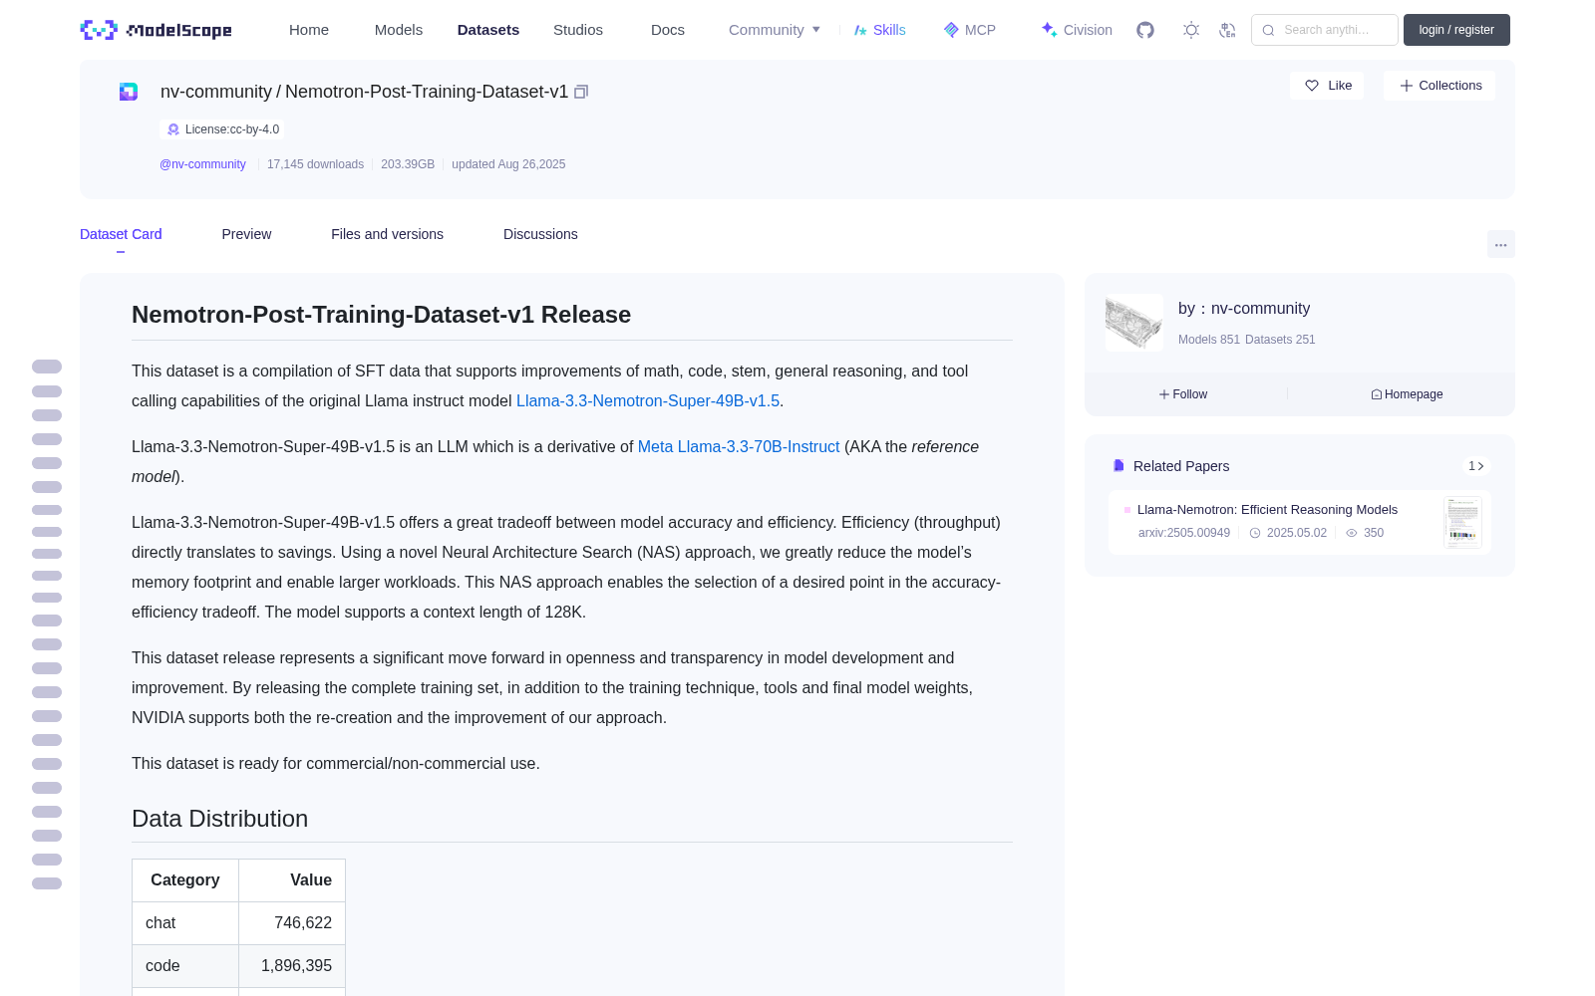This screenshot has height=996, width=1595.
Task: Click the license badge icon
Action: click(x=173, y=129)
